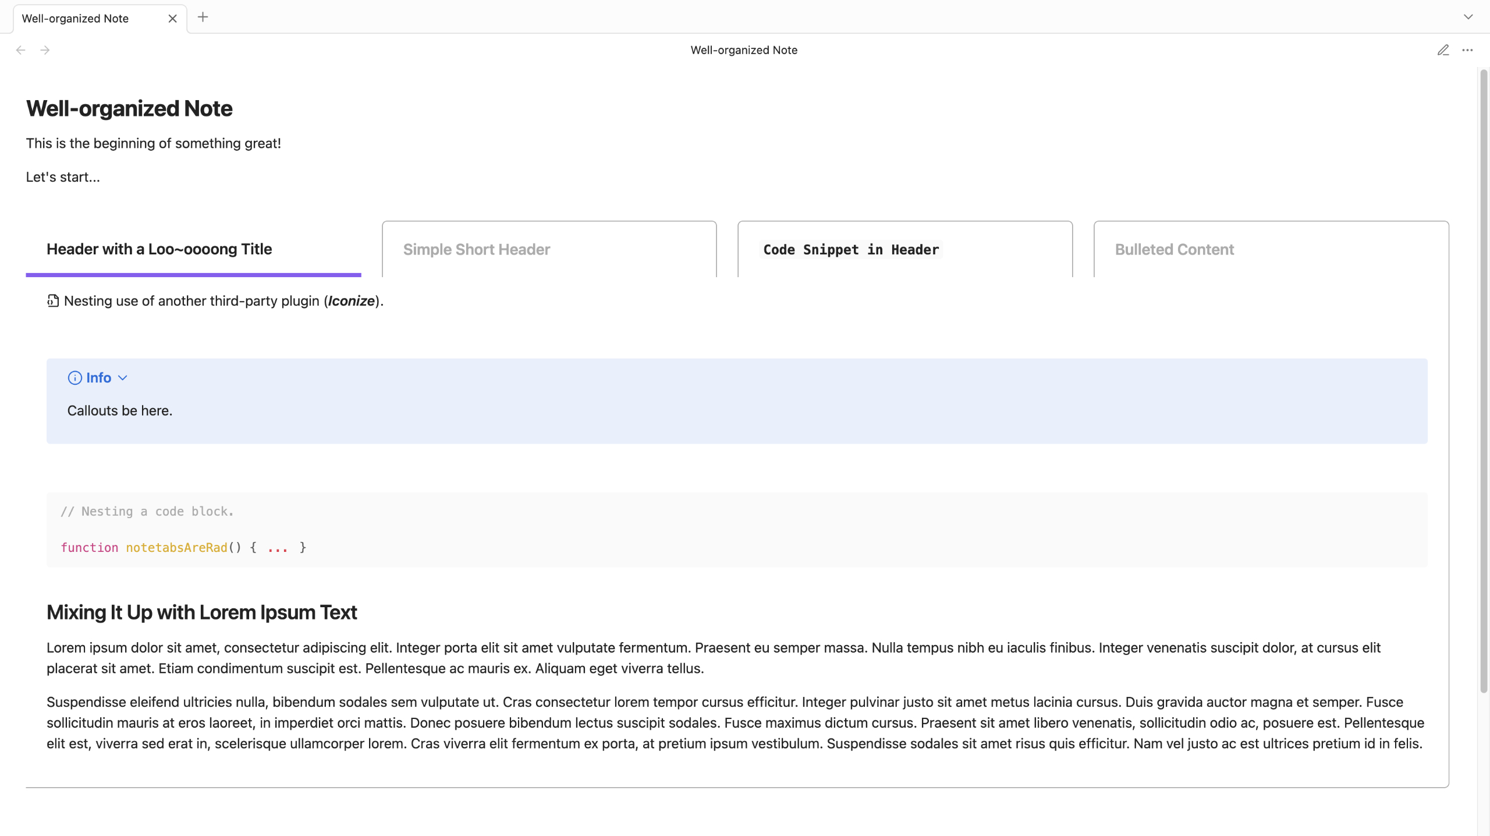Open the more options three-dot menu

pyautogui.click(x=1467, y=50)
